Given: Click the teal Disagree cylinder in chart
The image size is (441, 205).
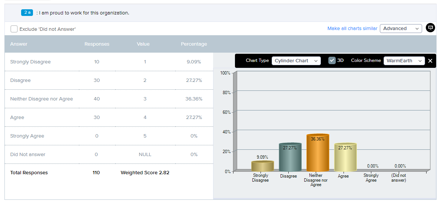Looking at the screenshot, I should 290,157.
